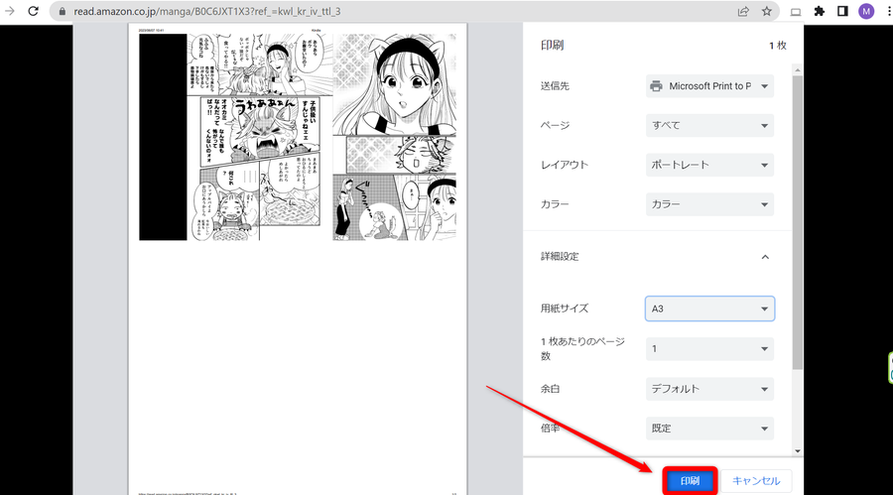Click the キャンセル button
The width and height of the screenshot is (893, 495).
pyautogui.click(x=756, y=481)
